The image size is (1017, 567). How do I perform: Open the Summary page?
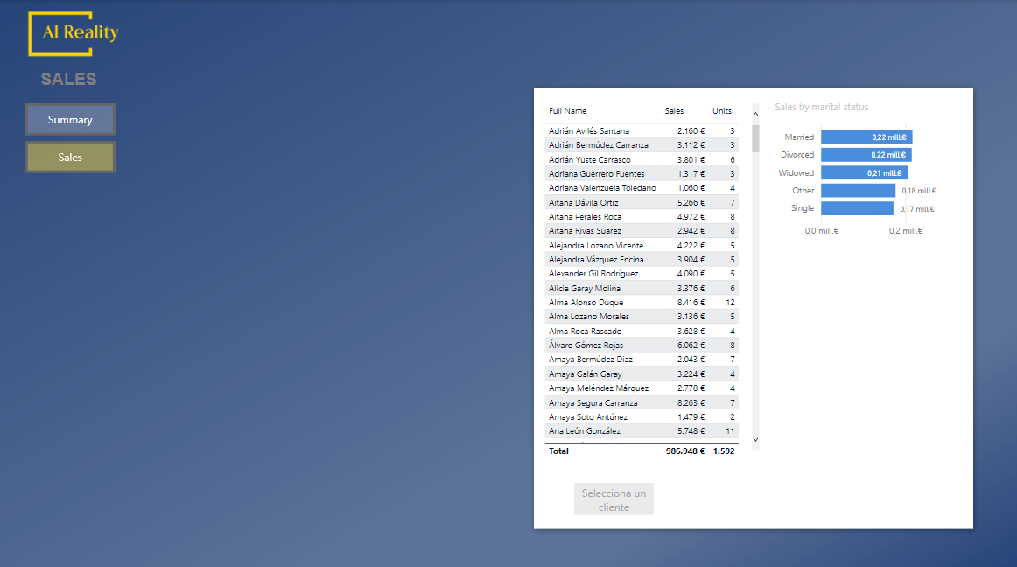point(70,120)
